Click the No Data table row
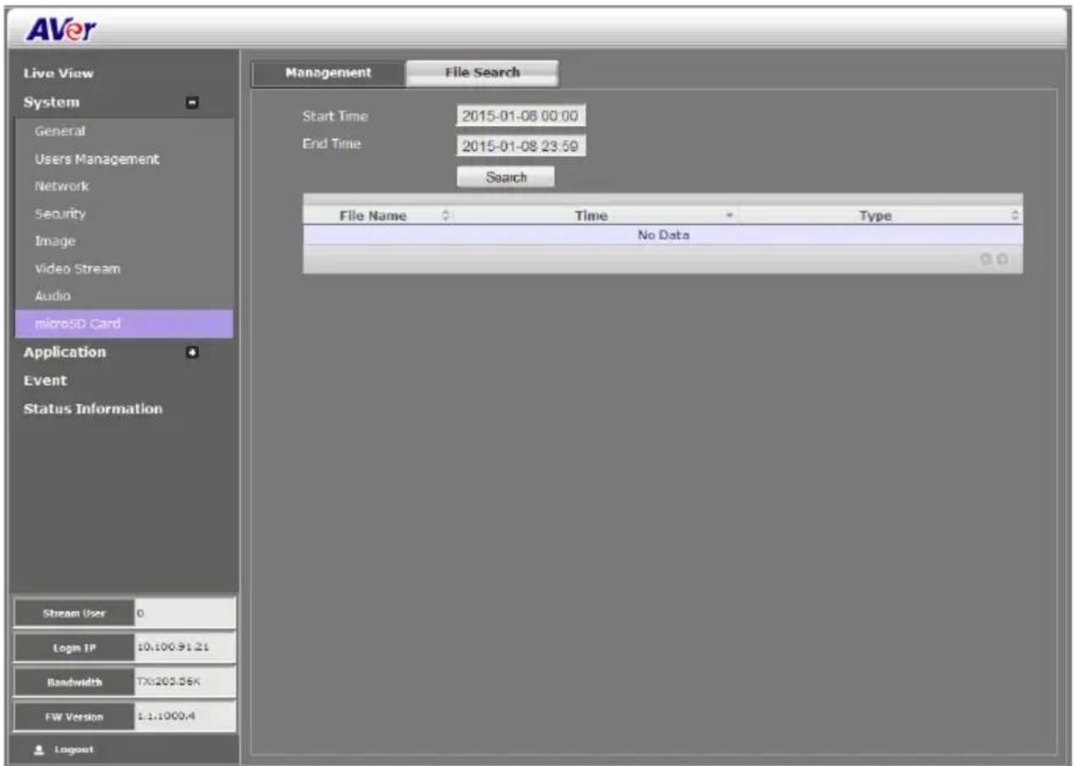The image size is (1075, 766). [663, 236]
